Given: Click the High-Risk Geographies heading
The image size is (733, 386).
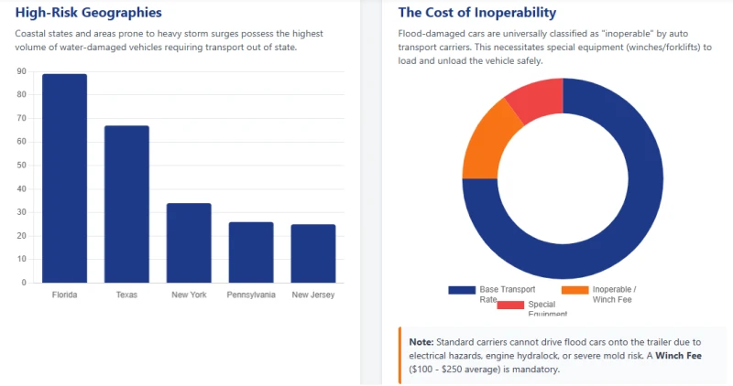Looking at the screenshot, I should (x=88, y=13).
